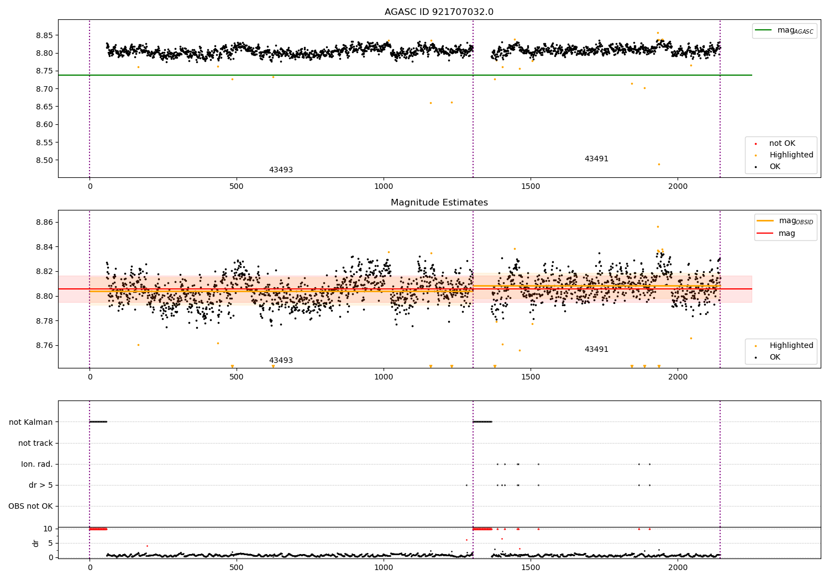Viewport: 829px width, 580px height.
Task: Click the 1000 x-axis tick under Magnitude Estimates plot
Action: [x=384, y=377]
